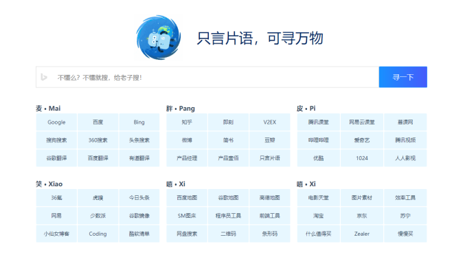
Task: Open the 百度 link
Action: (98, 122)
